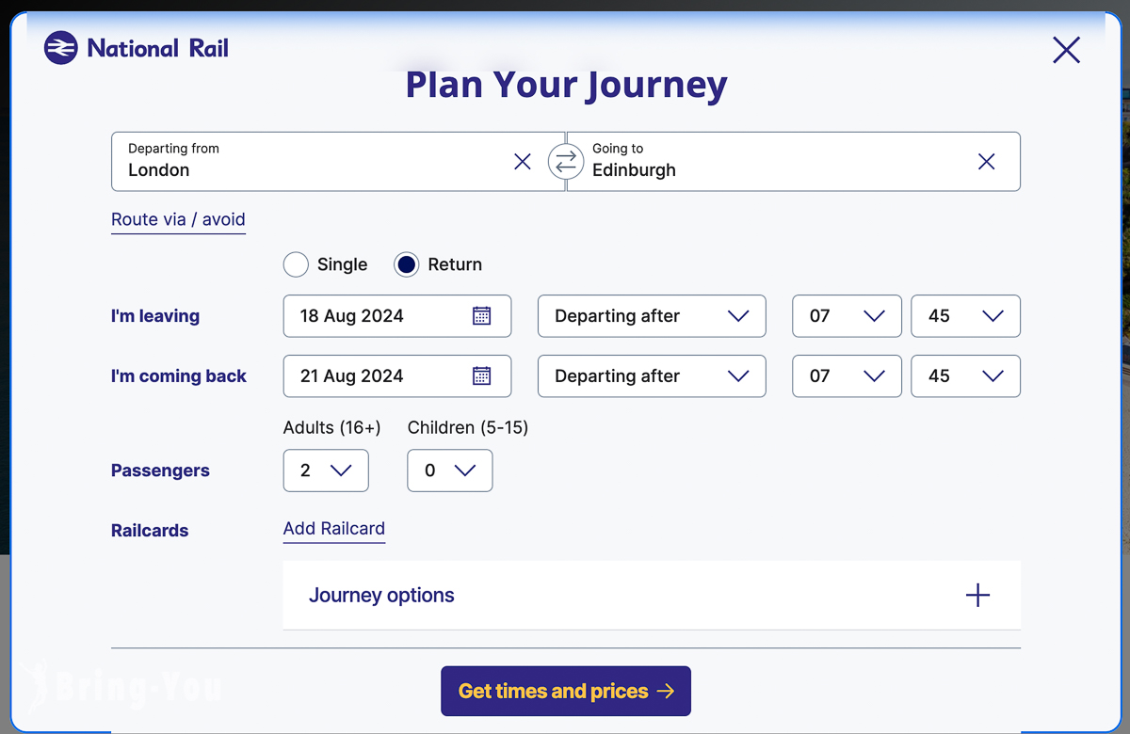Screen dimensions: 1130x734
Task: Select the Single journey radio button
Action: click(296, 264)
